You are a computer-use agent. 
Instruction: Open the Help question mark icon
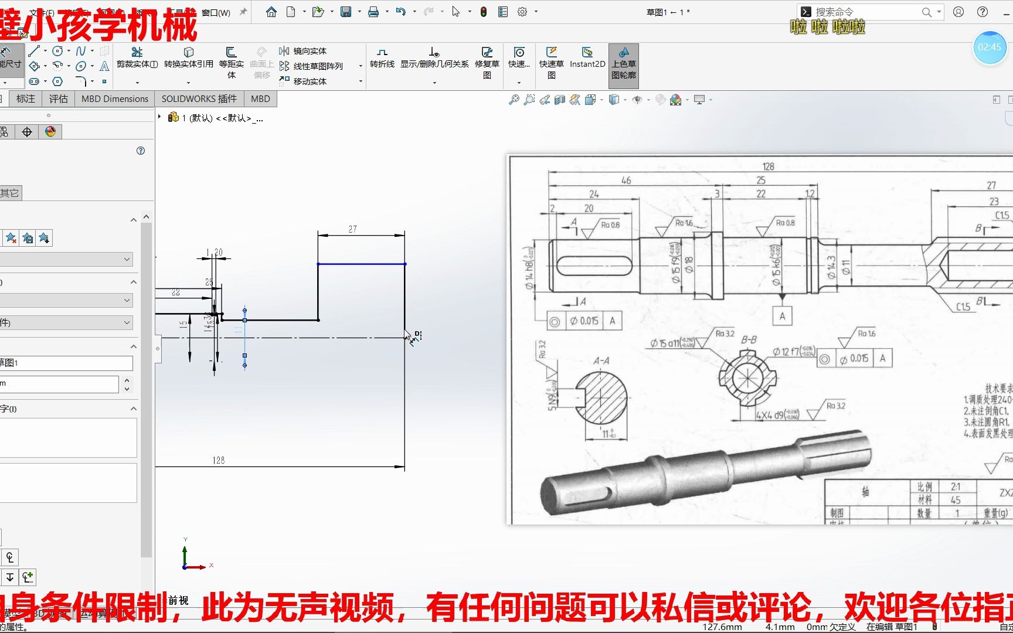[x=983, y=12]
